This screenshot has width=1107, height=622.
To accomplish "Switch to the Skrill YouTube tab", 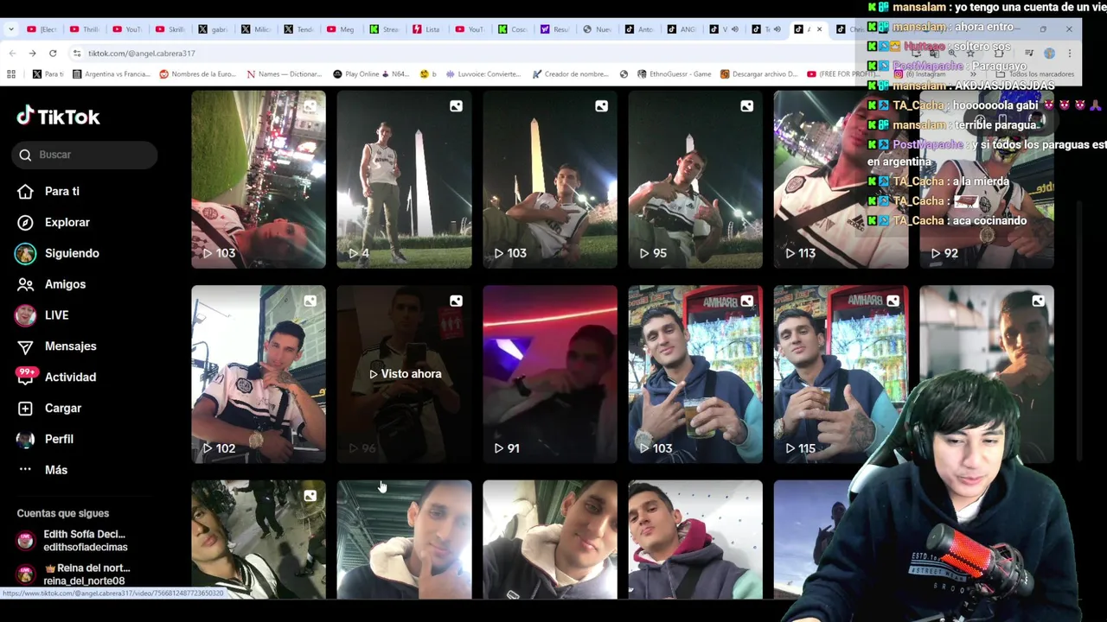I will 170,29.
